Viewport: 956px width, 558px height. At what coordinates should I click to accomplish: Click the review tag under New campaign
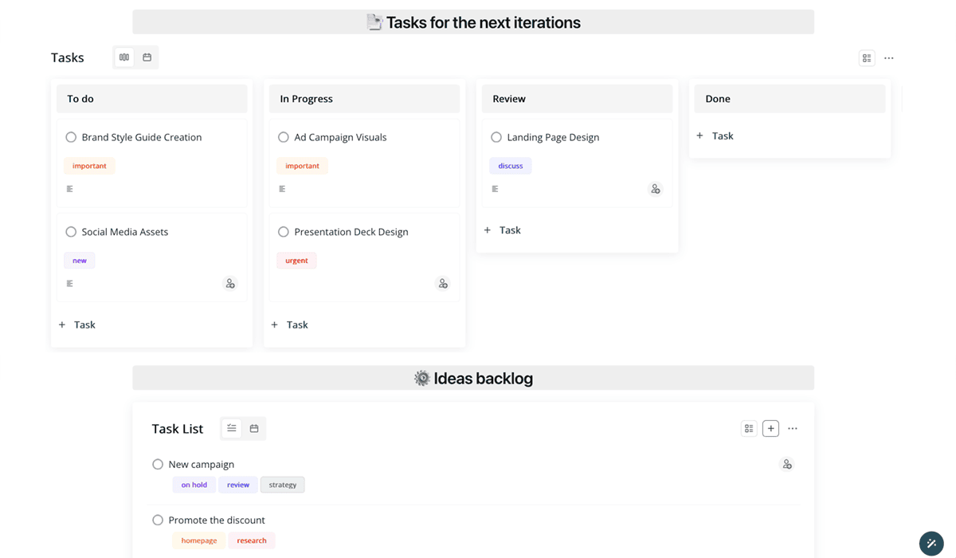238,485
